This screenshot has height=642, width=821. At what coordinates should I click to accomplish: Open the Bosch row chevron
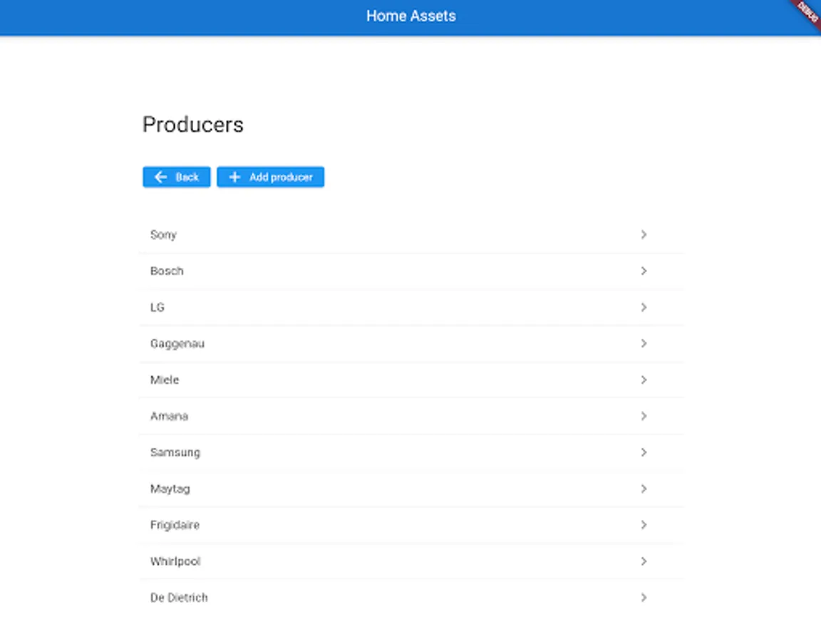(x=644, y=271)
